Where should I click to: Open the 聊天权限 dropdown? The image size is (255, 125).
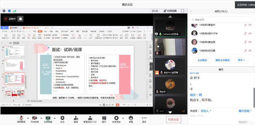click(x=245, y=111)
